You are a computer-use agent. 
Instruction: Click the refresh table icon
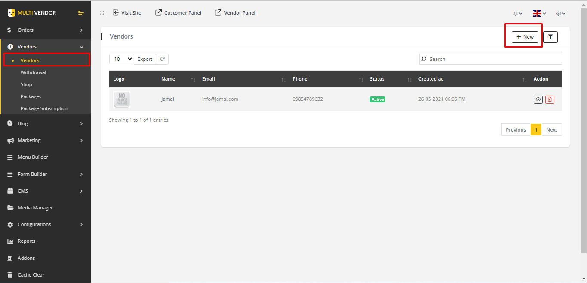[x=162, y=59]
